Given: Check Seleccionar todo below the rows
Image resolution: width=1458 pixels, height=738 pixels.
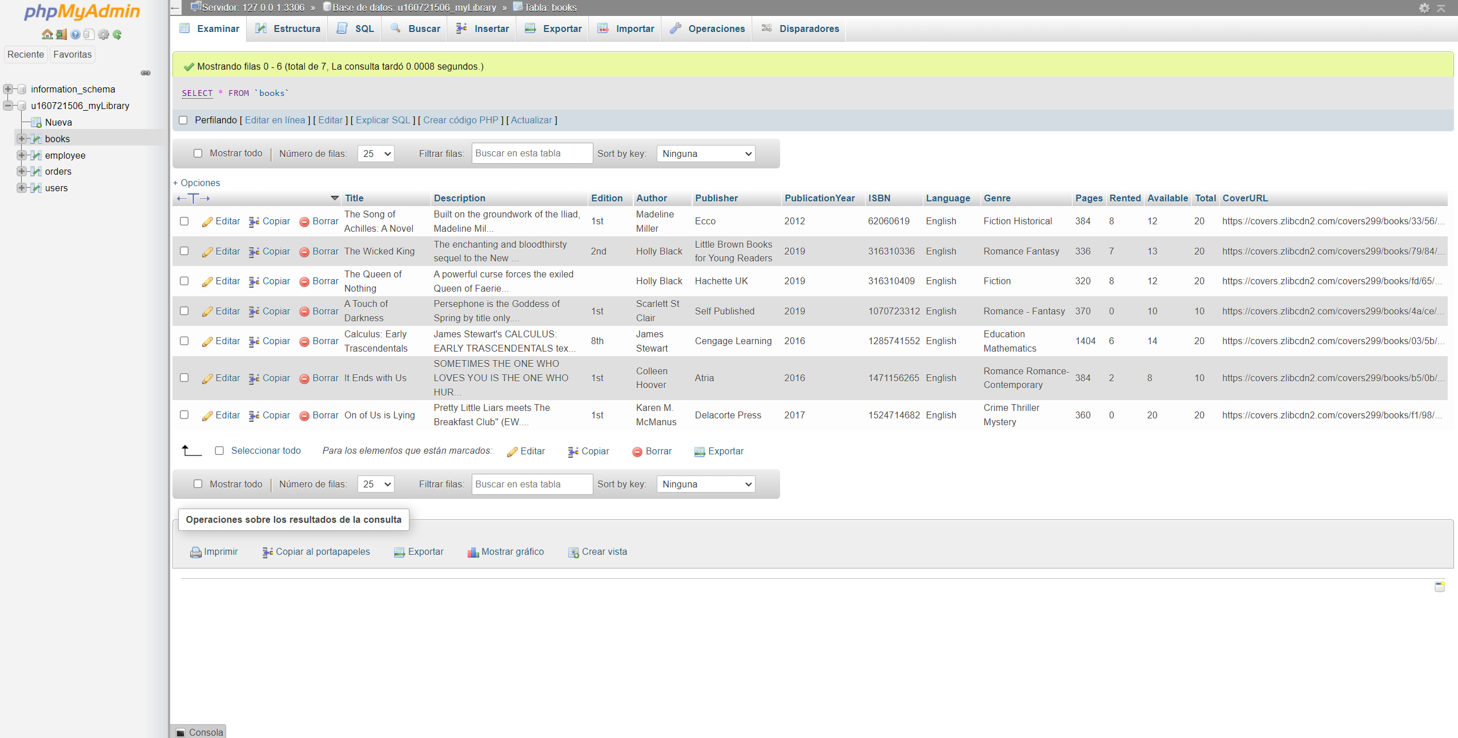Looking at the screenshot, I should (219, 450).
